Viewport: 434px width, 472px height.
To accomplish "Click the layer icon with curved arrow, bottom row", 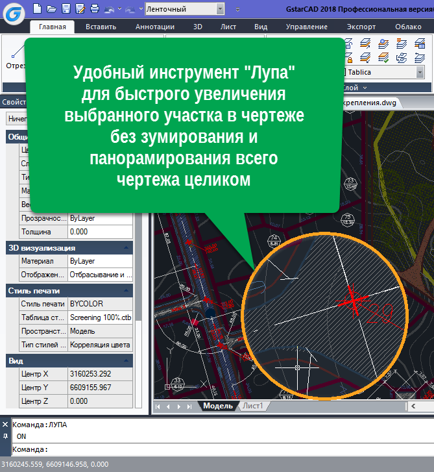I will [420, 58].
